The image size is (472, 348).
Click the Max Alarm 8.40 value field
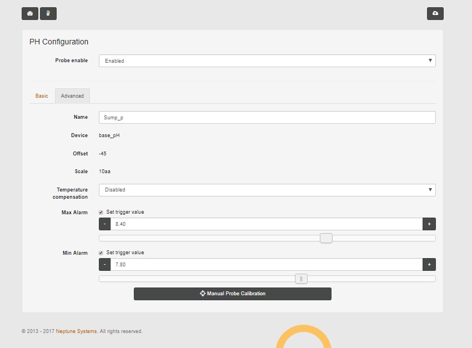point(267,224)
